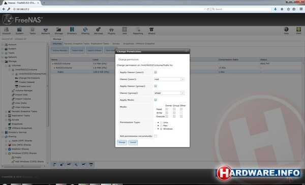Click browser search field

241,9
